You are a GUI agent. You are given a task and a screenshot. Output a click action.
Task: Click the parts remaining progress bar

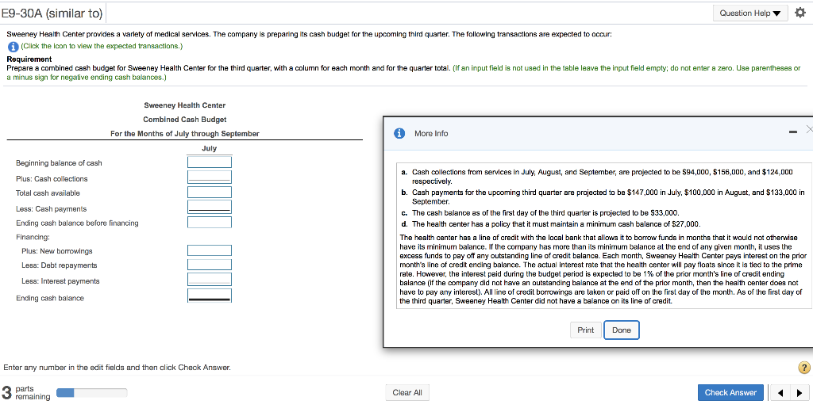point(91,393)
